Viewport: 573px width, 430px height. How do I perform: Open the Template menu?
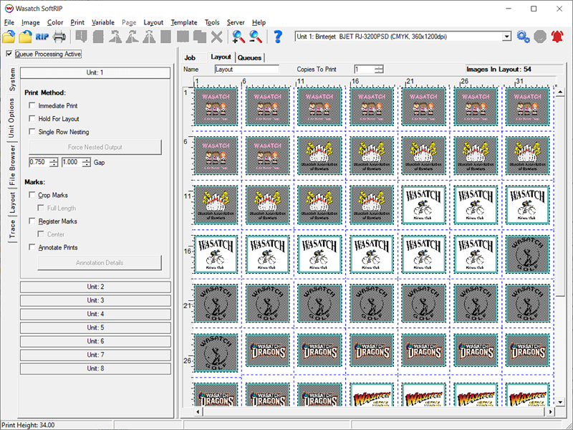coord(184,22)
